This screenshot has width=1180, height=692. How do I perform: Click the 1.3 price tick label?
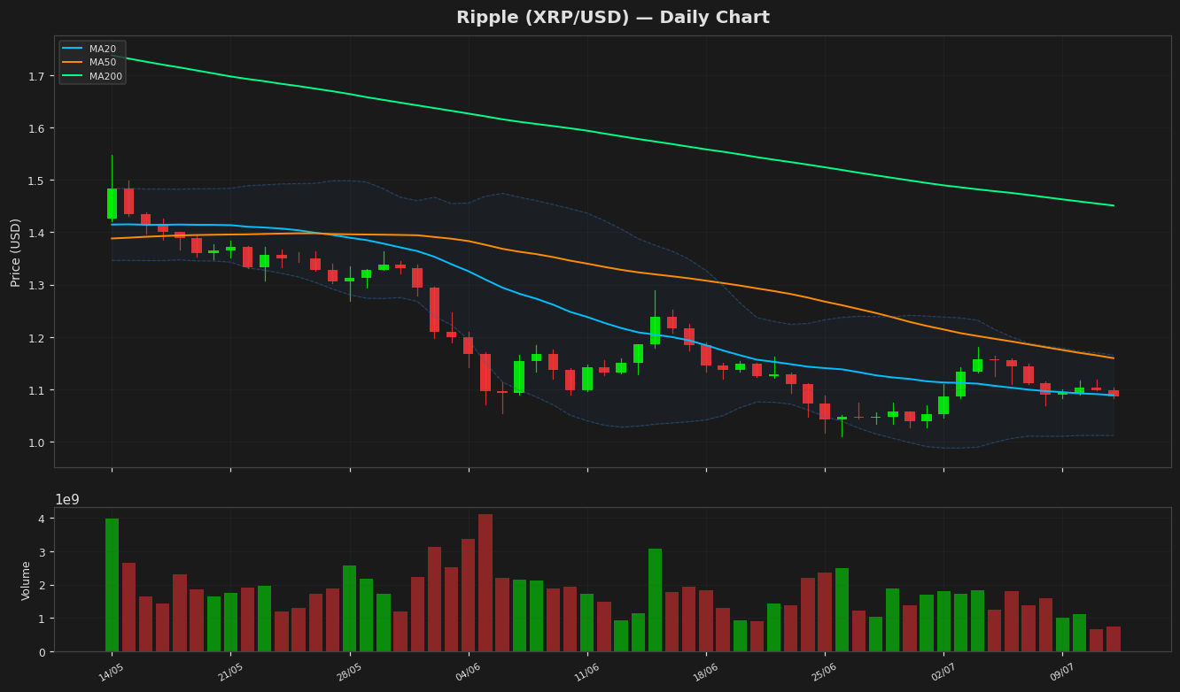coord(36,285)
